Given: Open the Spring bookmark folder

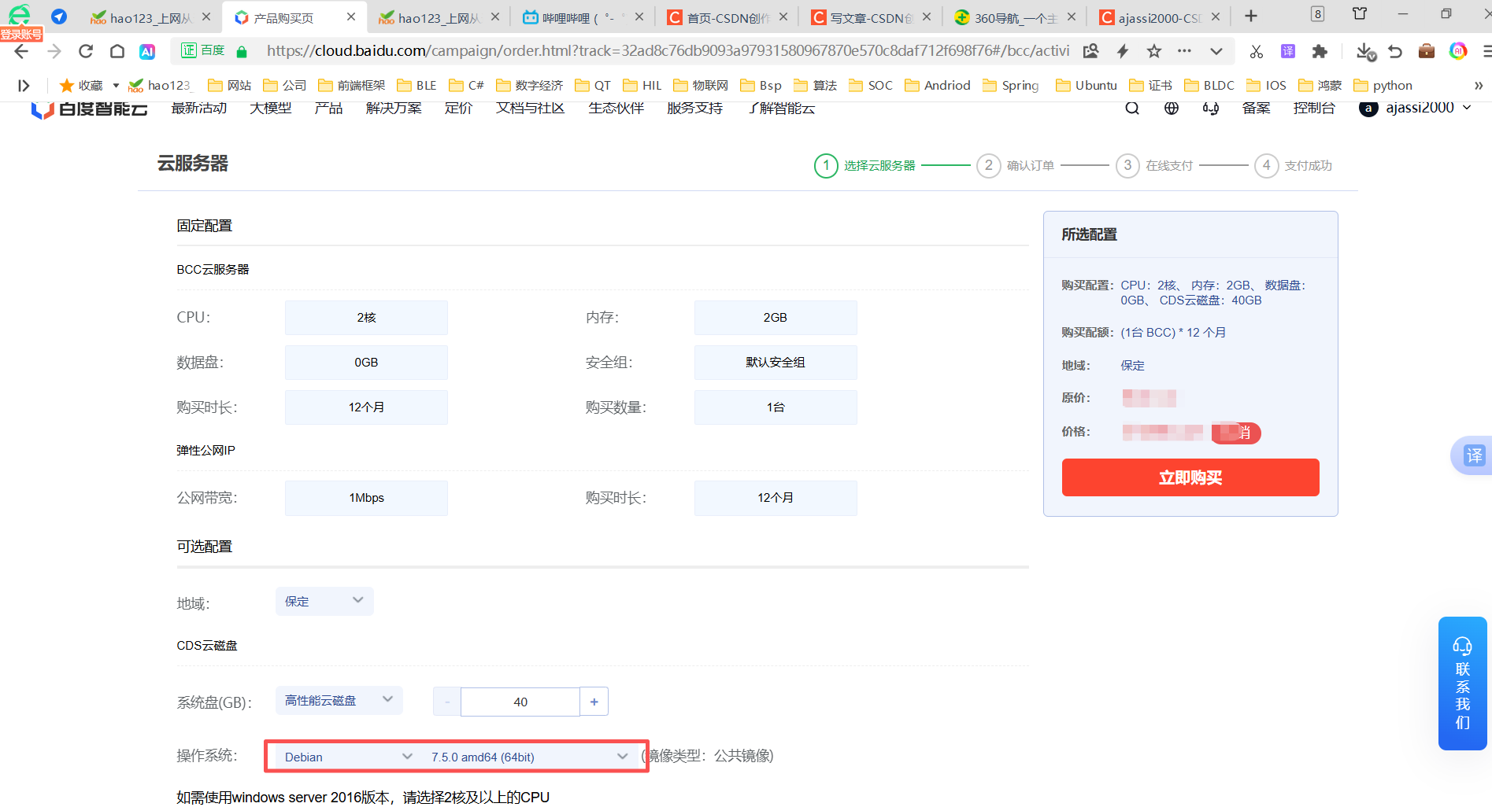Looking at the screenshot, I should (1011, 85).
